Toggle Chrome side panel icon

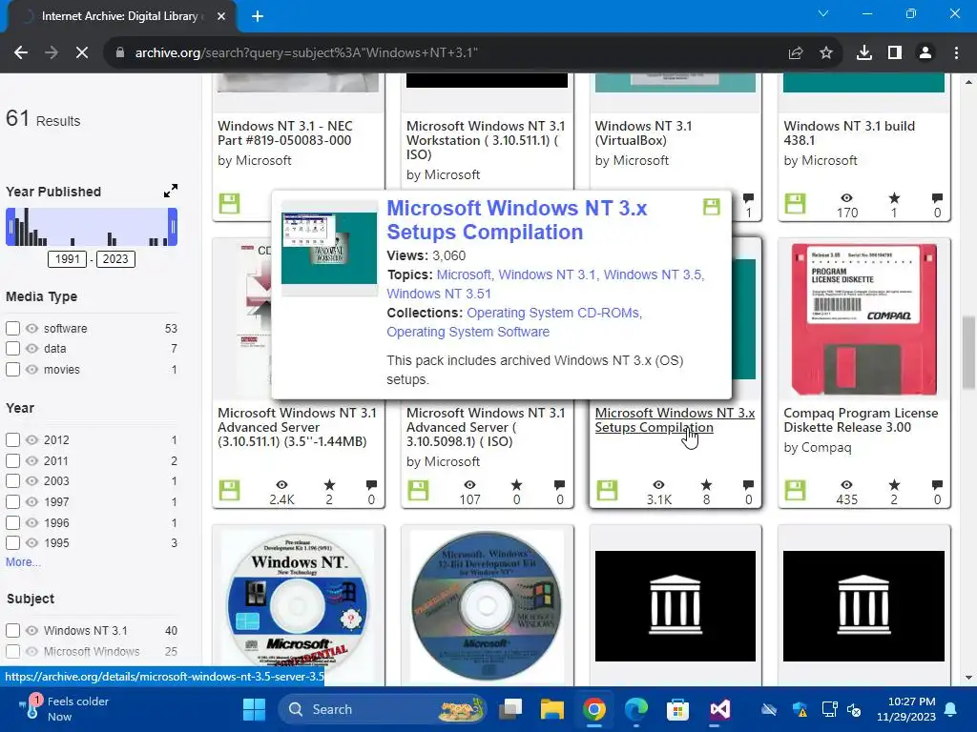pyautogui.click(x=895, y=53)
